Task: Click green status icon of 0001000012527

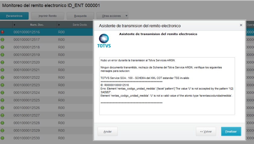Action: point(2,115)
